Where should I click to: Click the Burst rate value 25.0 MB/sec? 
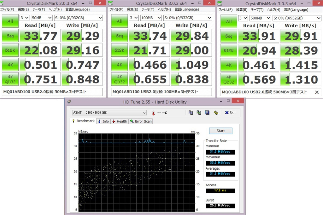point(220,206)
